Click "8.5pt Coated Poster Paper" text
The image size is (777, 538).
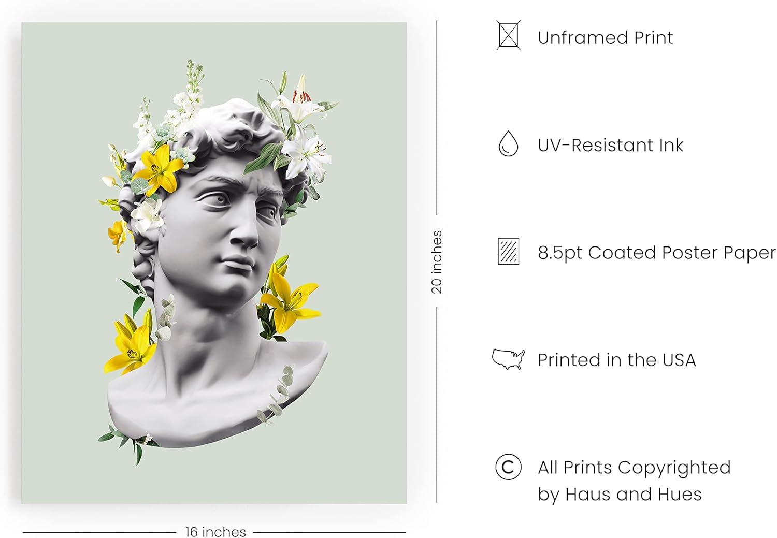[x=656, y=253]
